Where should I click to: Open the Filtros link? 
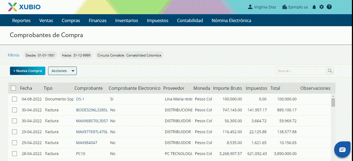click(14, 55)
